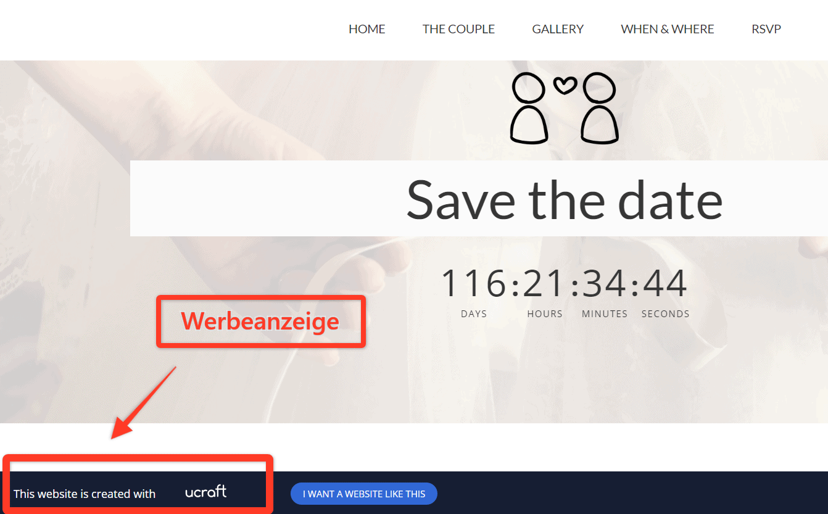Image resolution: width=828 pixels, height=514 pixels.
Task: Click the SECONDS label under countdown
Action: (665, 313)
